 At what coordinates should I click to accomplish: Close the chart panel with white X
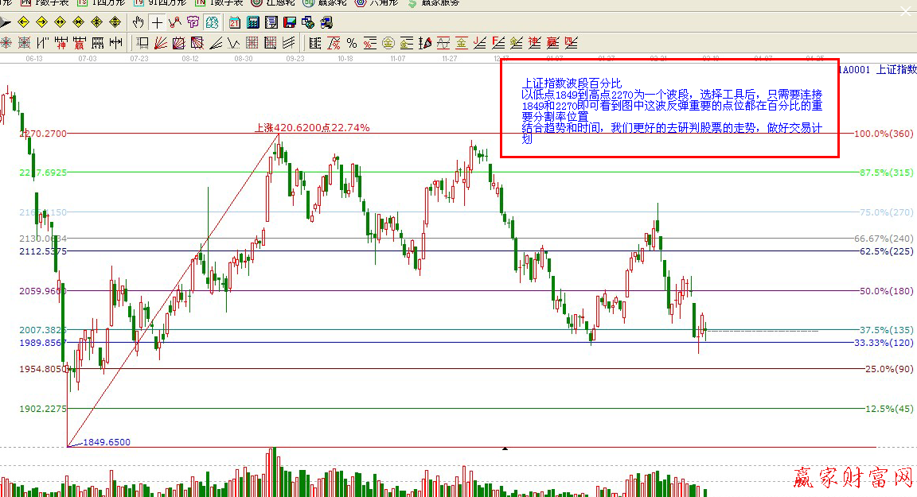(905, 11)
